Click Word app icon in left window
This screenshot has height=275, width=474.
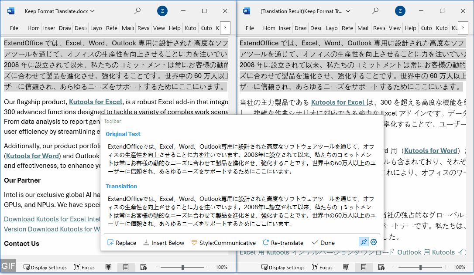click(11, 11)
